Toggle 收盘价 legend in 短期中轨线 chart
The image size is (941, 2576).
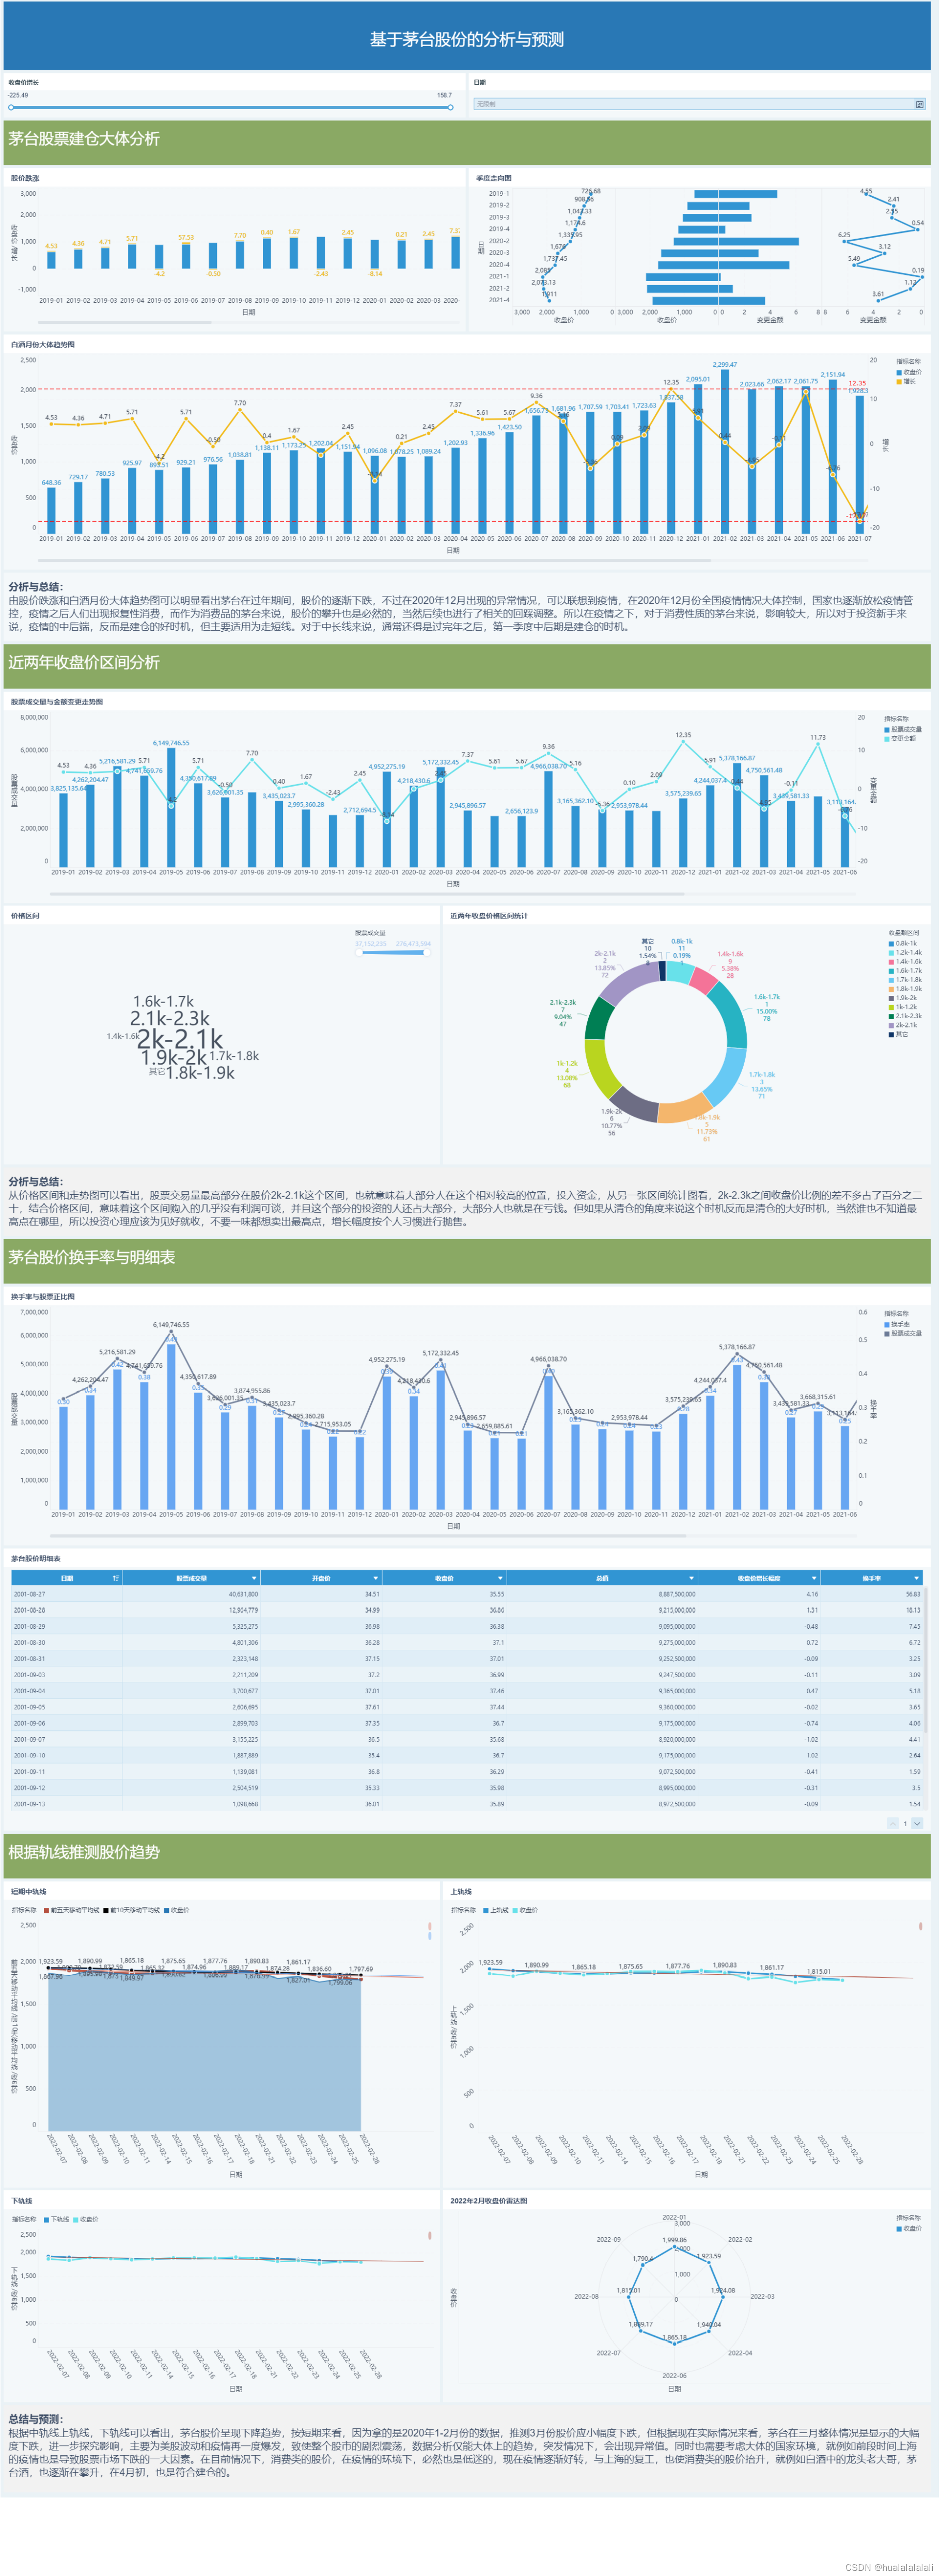click(176, 1910)
